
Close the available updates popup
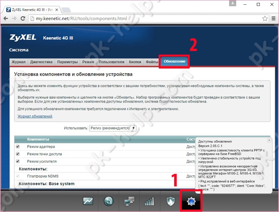269,140
